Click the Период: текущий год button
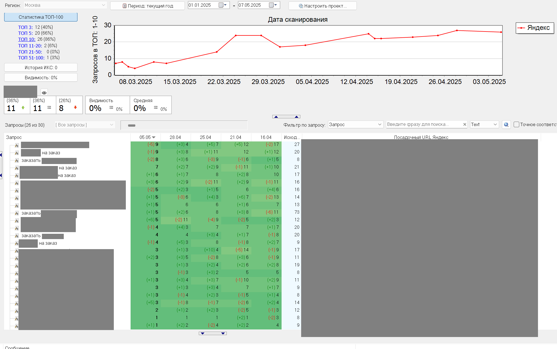The width and height of the screenshot is (557, 349). point(147,6)
